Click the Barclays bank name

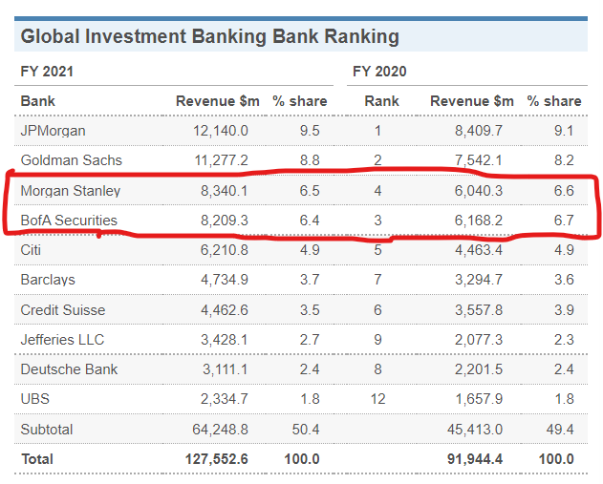pyautogui.click(x=48, y=280)
